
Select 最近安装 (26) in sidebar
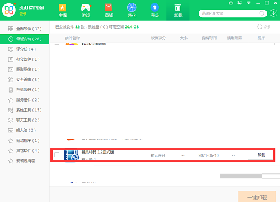tap(25, 39)
